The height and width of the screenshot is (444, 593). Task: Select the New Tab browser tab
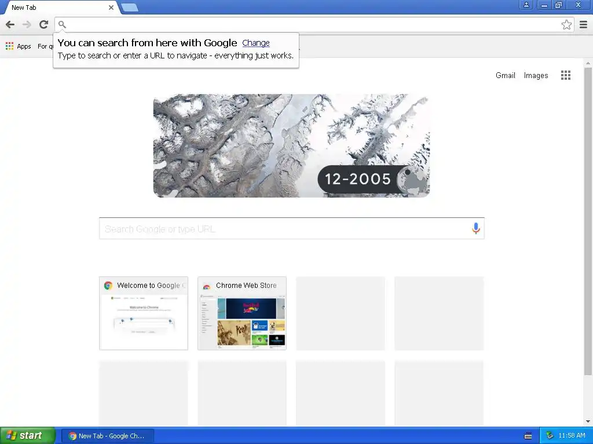click(x=60, y=8)
